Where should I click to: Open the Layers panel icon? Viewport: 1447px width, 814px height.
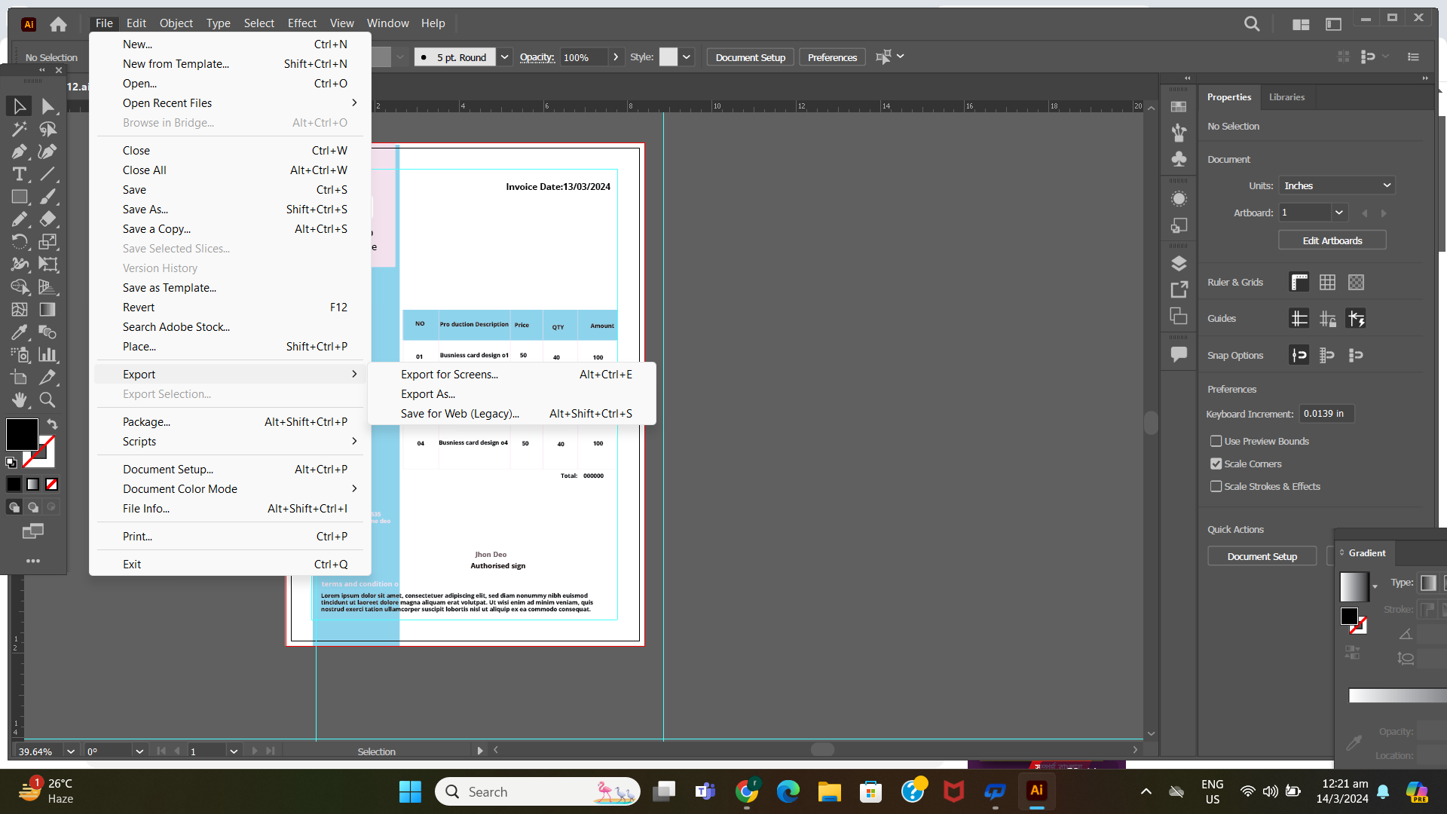[x=1179, y=263]
